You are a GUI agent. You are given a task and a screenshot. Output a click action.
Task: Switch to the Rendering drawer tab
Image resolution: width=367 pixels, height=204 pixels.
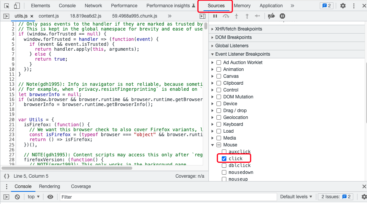point(50,186)
